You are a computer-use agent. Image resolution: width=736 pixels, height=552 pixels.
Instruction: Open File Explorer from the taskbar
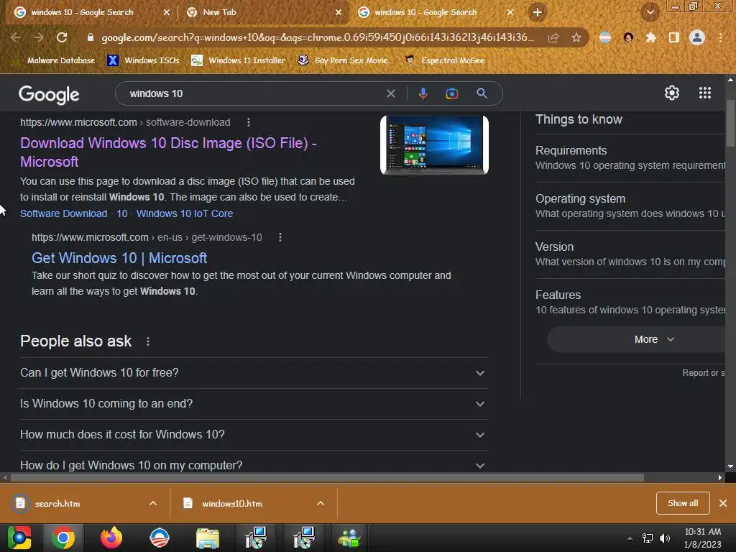click(x=207, y=538)
